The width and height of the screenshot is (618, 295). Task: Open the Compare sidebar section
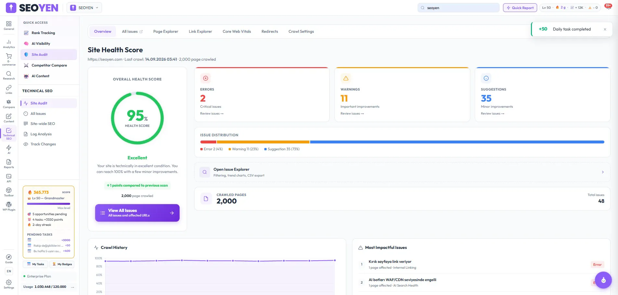[9, 104]
